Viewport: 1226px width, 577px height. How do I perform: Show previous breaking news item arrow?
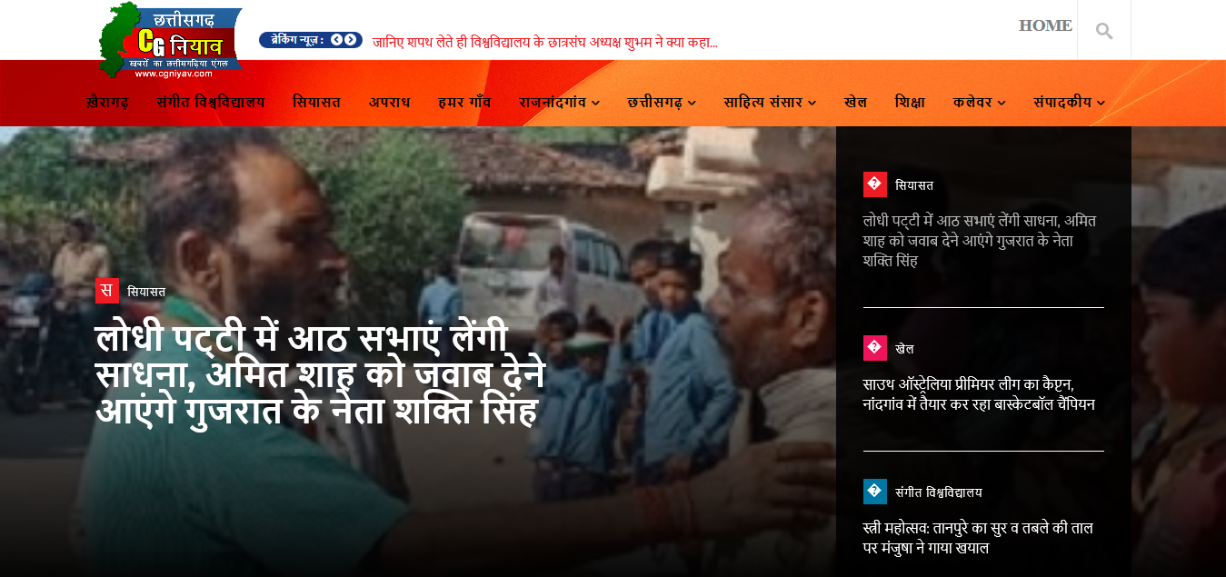pos(336,40)
